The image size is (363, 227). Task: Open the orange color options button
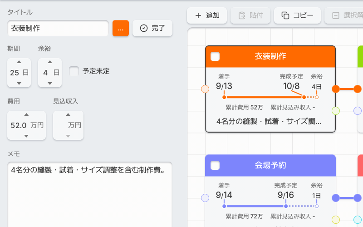pyautogui.click(x=121, y=28)
